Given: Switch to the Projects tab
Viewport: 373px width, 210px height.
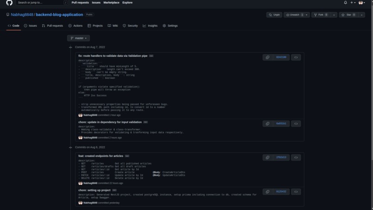Looking at the screenshot, I should tap(95, 26).
